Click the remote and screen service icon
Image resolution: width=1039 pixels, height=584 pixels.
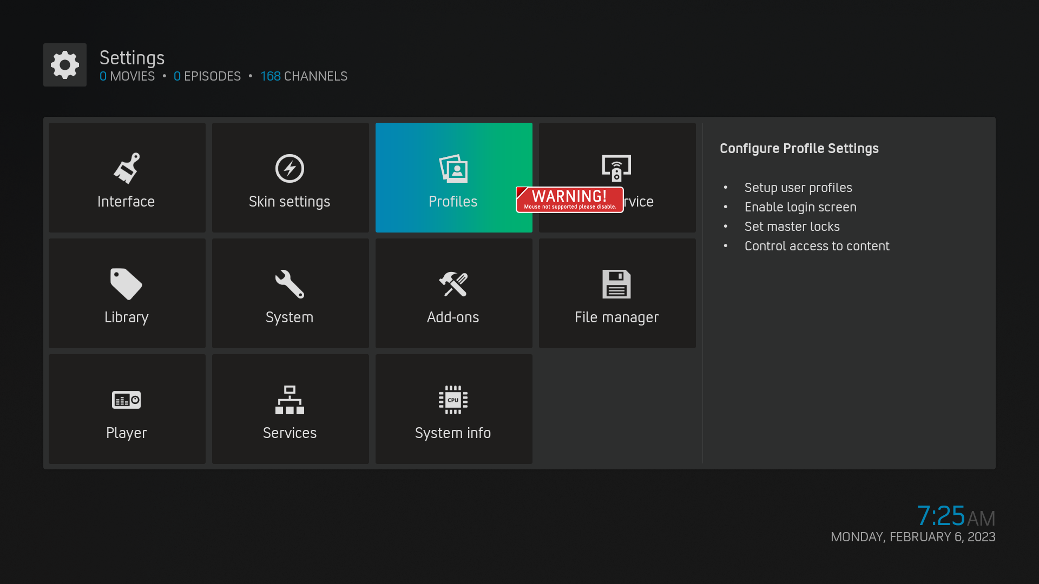617,168
